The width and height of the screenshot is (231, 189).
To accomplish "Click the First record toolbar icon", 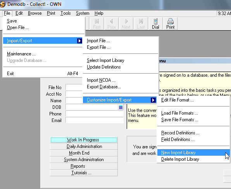I will [97, 24].
